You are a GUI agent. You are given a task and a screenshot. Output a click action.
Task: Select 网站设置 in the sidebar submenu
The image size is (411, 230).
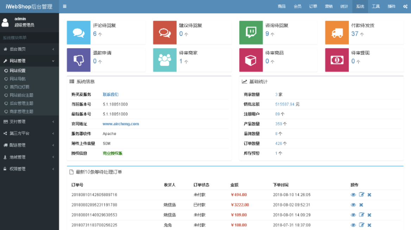(x=18, y=70)
